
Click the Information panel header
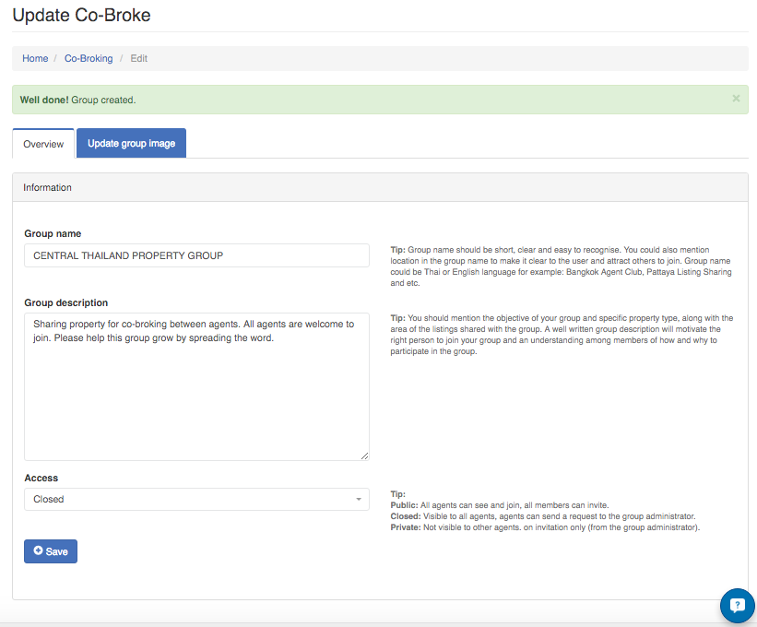[x=48, y=187]
